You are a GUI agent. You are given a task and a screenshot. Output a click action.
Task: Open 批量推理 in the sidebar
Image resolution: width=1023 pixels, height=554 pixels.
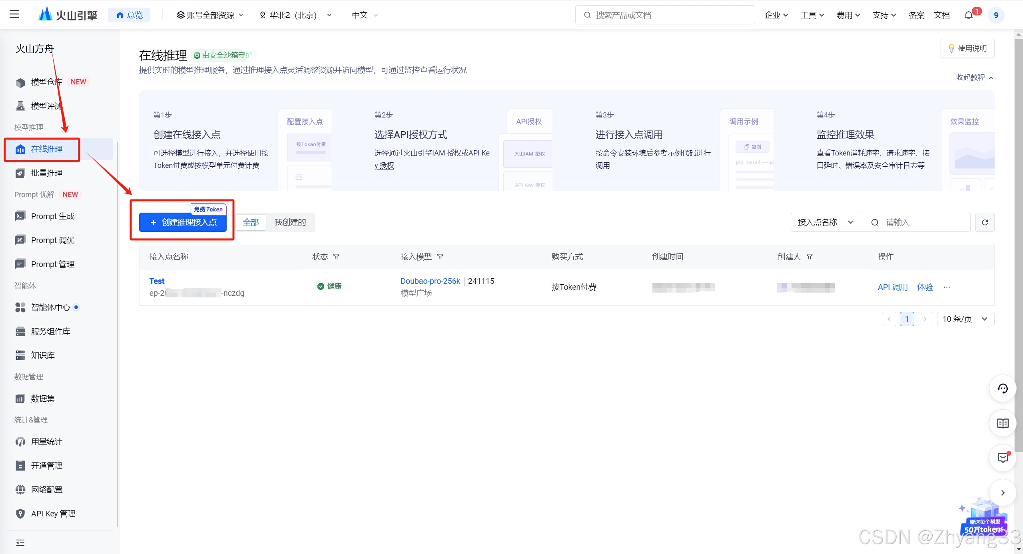[47, 173]
